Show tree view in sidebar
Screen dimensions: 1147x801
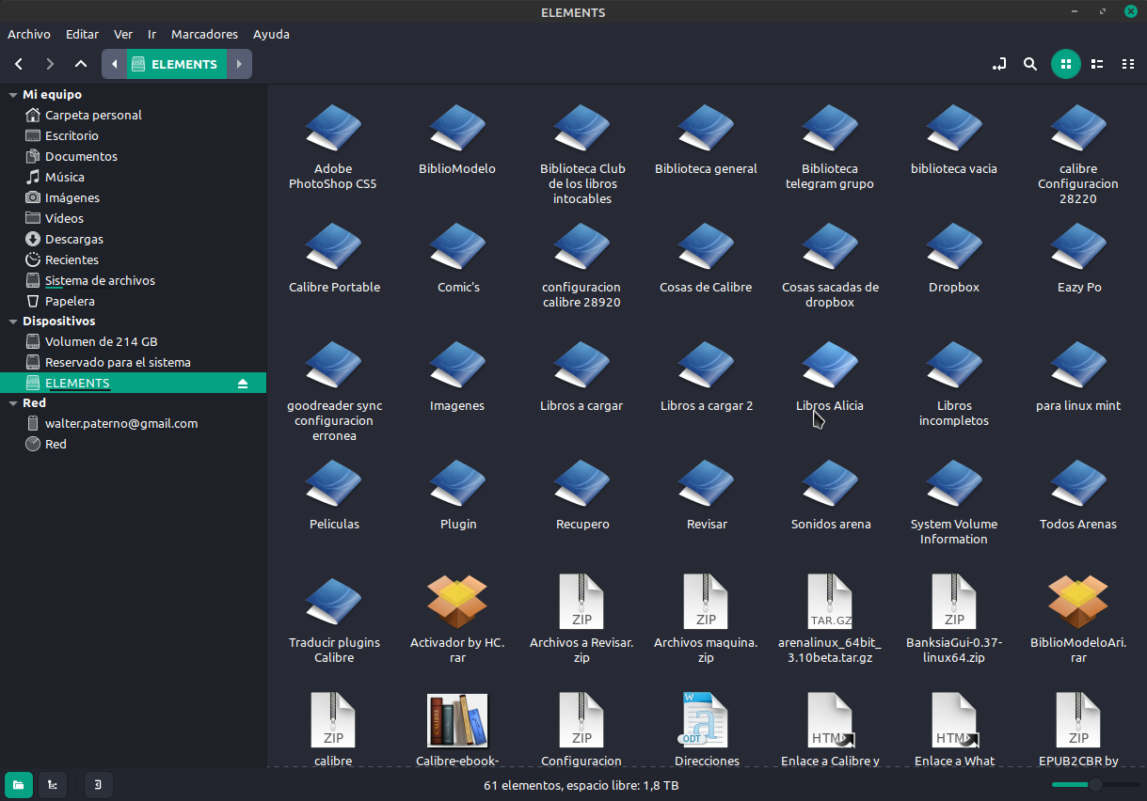click(x=53, y=784)
